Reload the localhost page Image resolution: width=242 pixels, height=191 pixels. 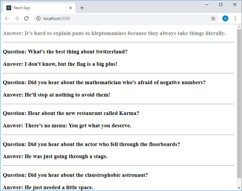click(x=26, y=18)
